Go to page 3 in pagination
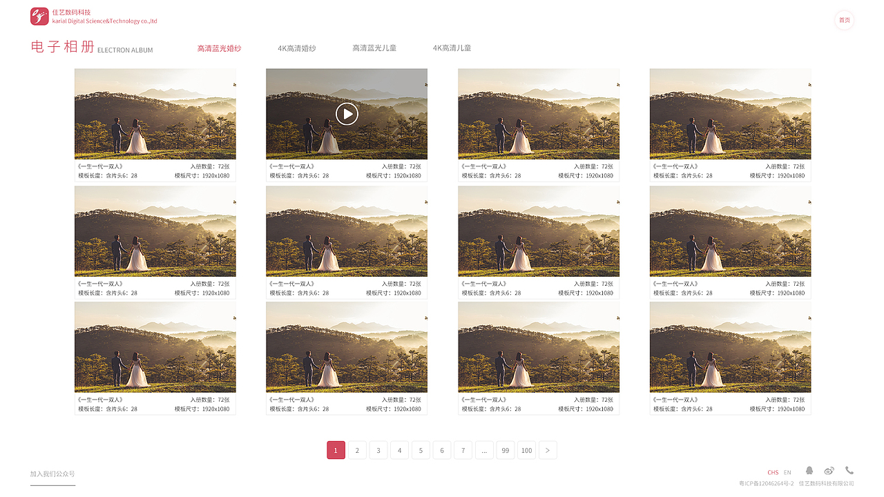This screenshot has width=884, height=497. (378, 450)
